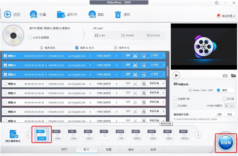This screenshot has height=156, width=238.
Task: Select MP4 HEVC output format
Action: tap(89, 135)
